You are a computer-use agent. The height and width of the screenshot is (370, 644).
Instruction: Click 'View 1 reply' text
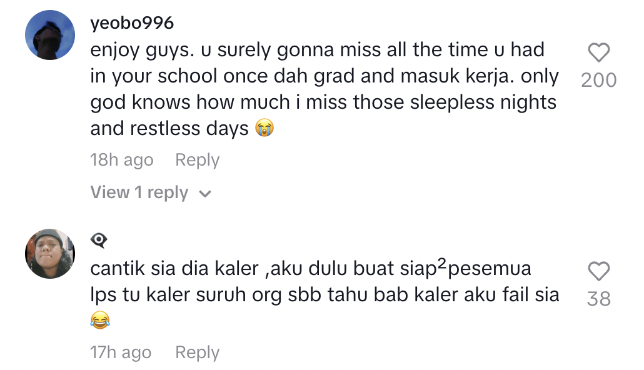139,192
